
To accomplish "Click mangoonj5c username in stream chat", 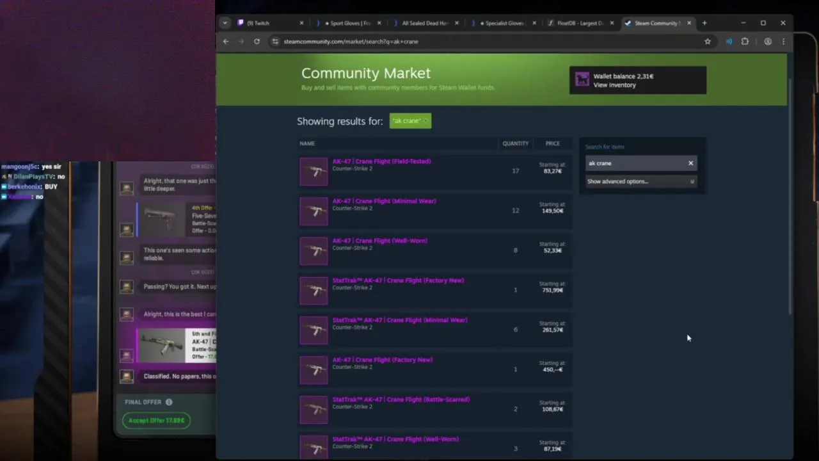I will pos(20,167).
